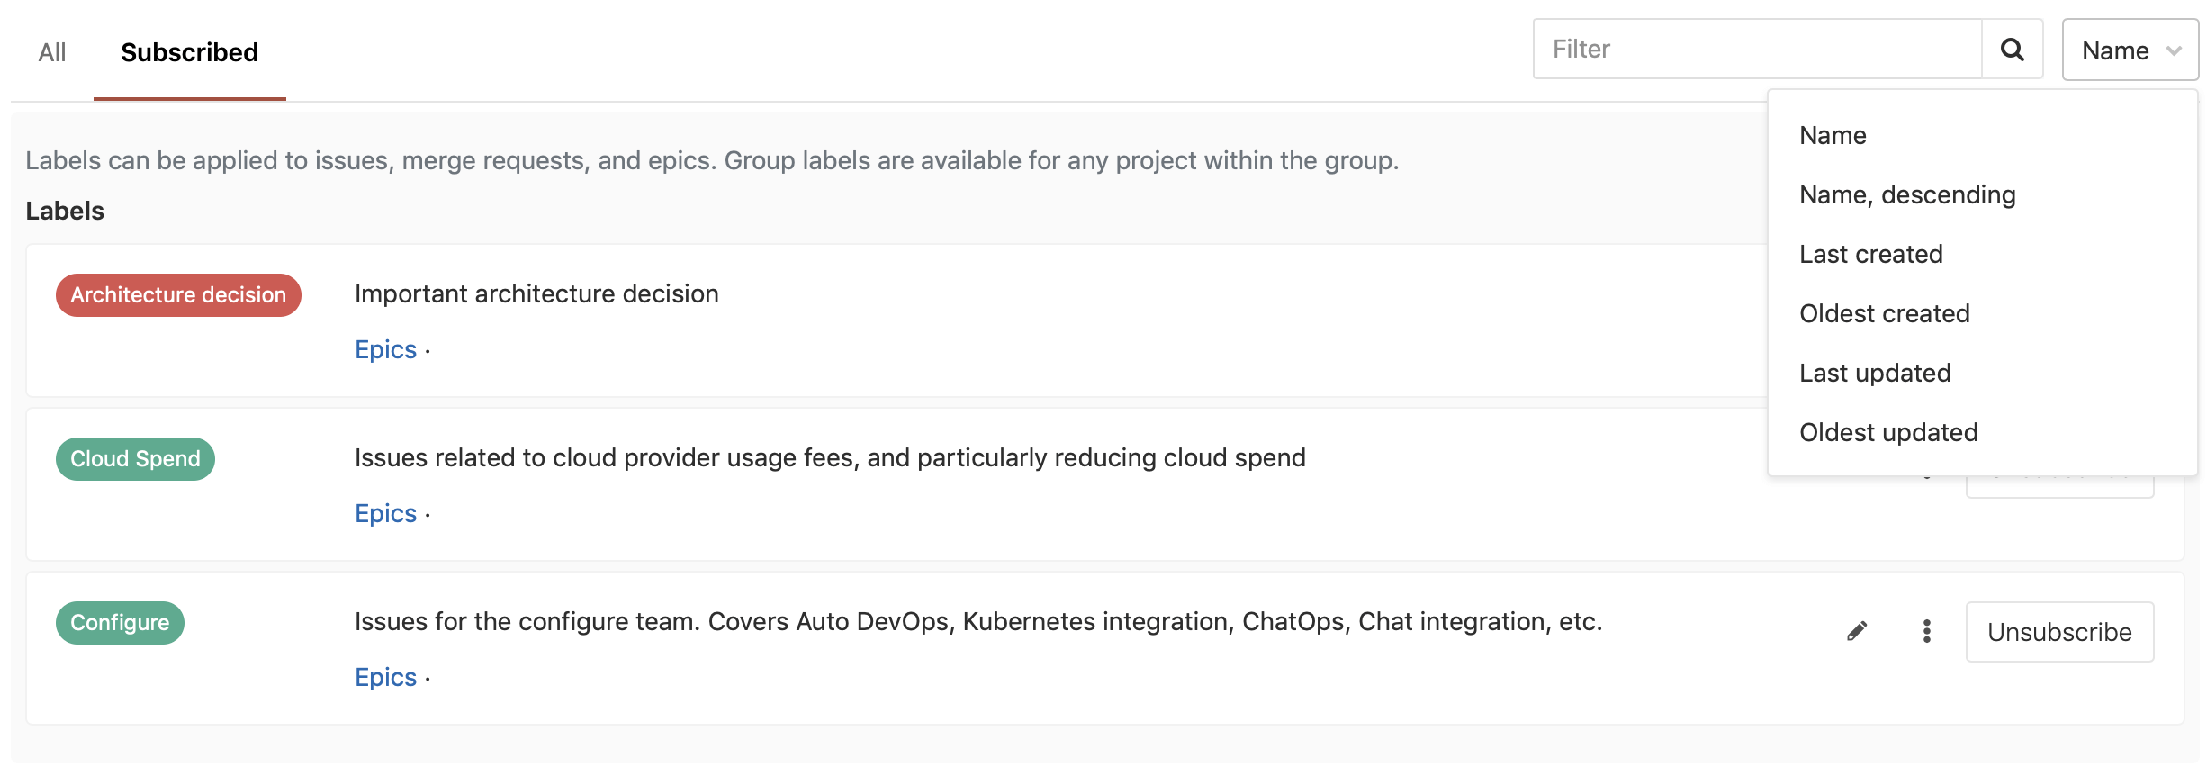2207x776 pixels.
Task: Unsubscribe from the Configure label
Action: pos(2058,632)
